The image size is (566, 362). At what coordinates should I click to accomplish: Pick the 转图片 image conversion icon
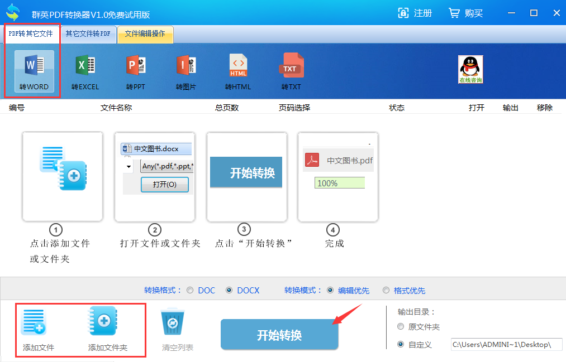tap(186, 71)
